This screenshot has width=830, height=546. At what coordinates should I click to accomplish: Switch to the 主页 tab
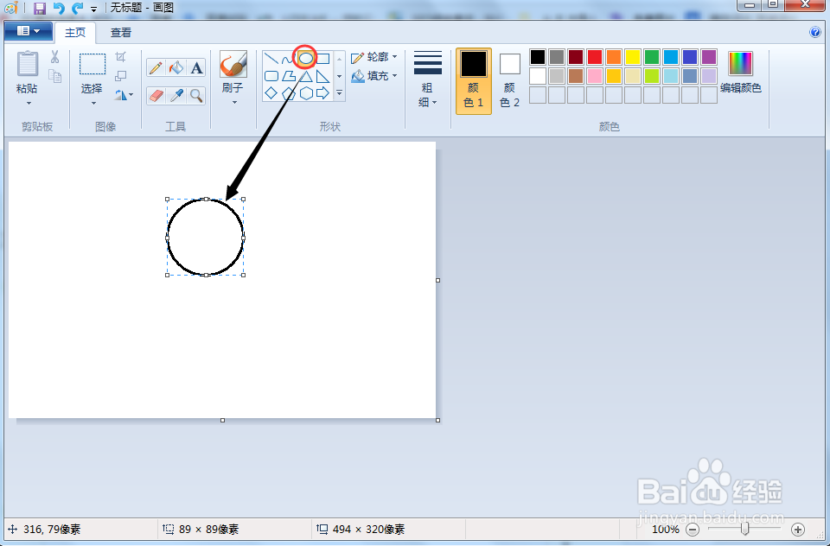[x=75, y=33]
